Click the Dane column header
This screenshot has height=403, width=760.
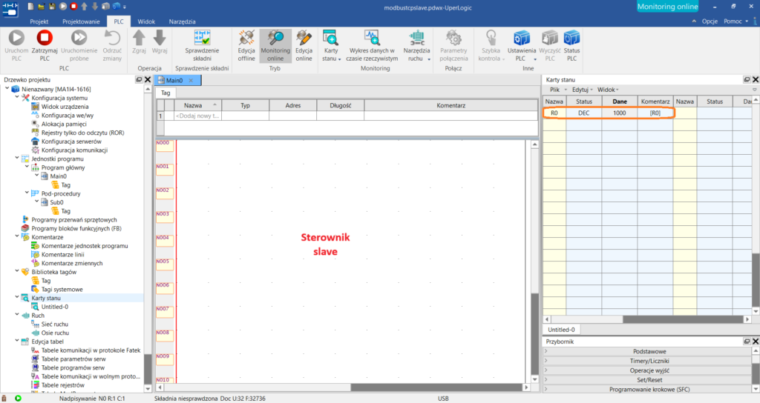tap(620, 101)
